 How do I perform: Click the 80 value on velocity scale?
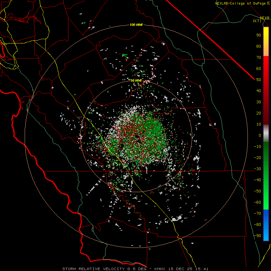pyautogui.click(x=259, y=46)
